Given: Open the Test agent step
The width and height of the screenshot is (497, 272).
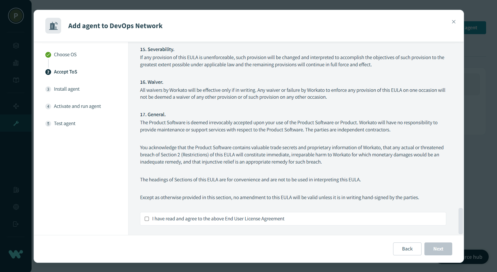Looking at the screenshot, I should click(x=65, y=123).
